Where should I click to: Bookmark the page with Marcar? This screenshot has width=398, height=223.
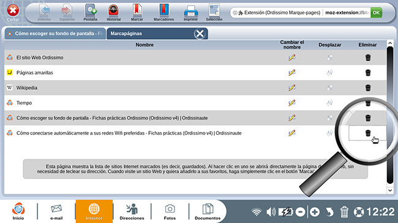(x=137, y=12)
